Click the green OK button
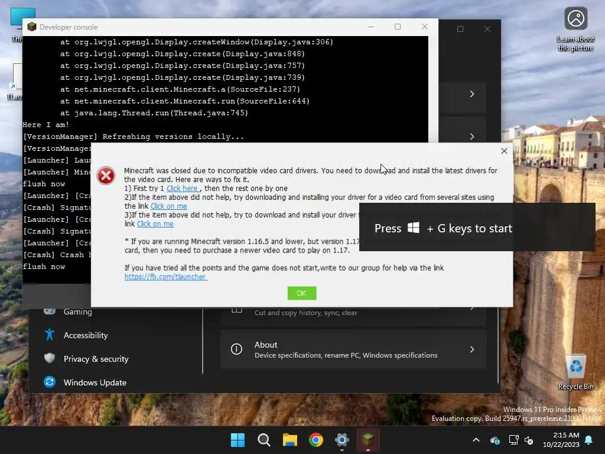 (x=302, y=293)
